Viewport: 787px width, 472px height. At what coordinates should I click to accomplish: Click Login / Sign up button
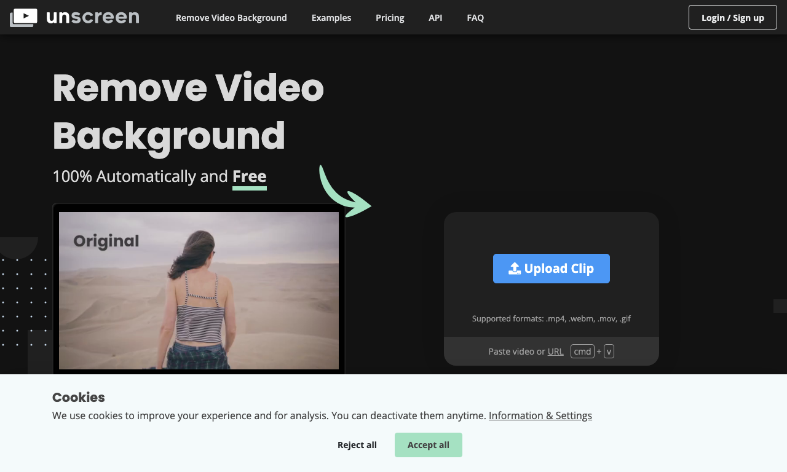click(x=733, y=17)
